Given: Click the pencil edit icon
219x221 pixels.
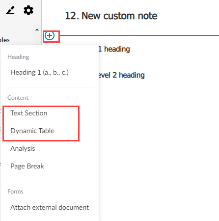Looking at the screenshot, I should 10,10.
